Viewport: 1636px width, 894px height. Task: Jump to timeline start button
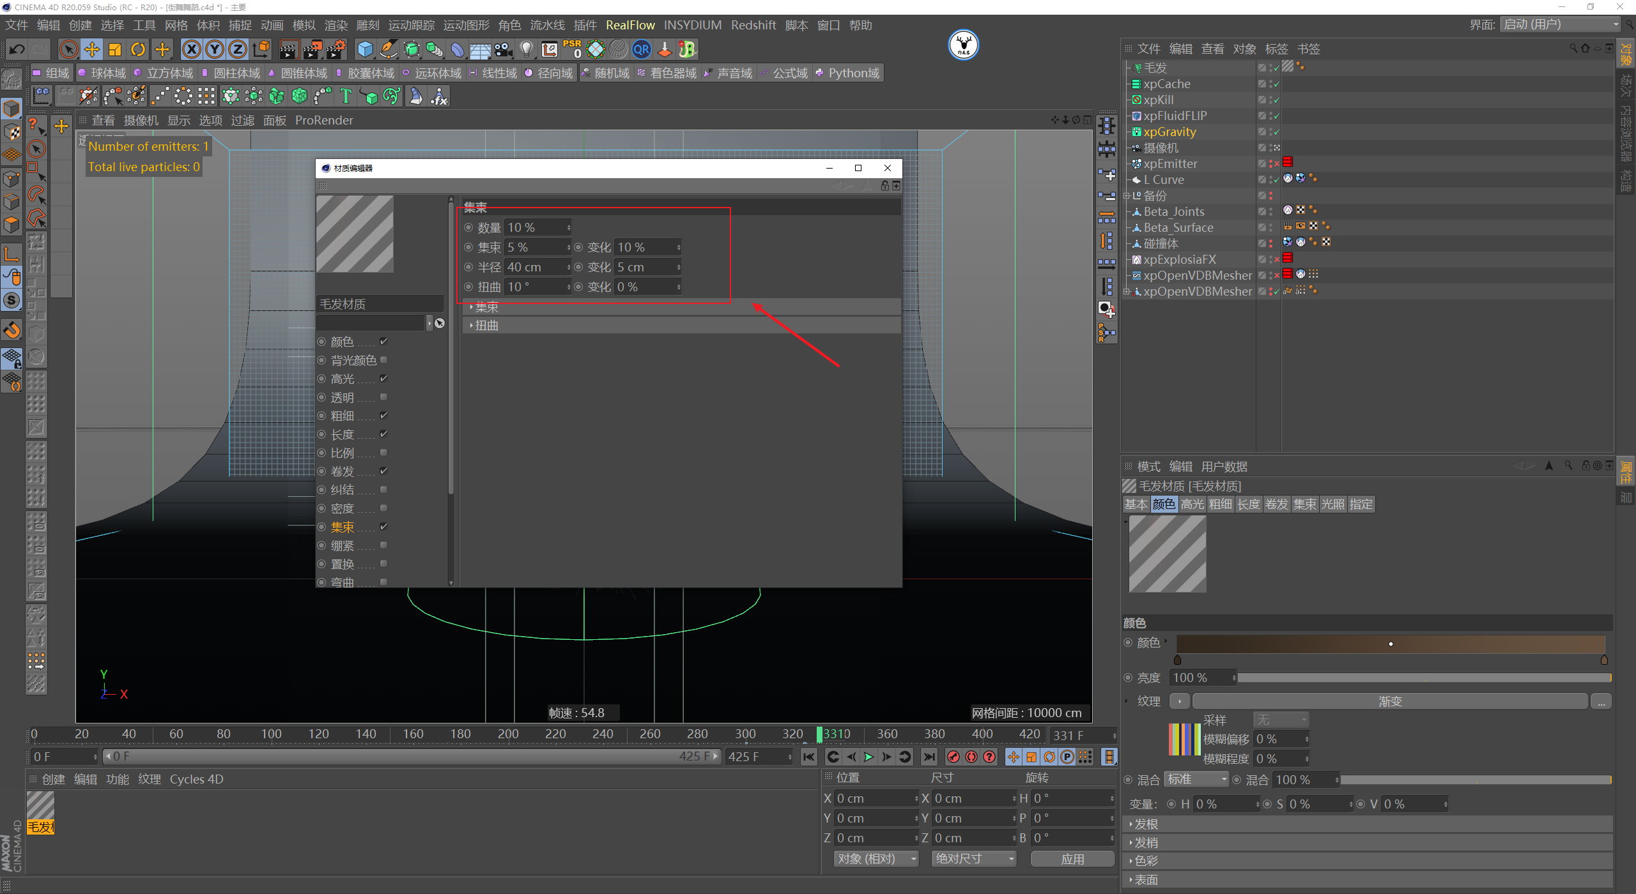pyautogui.click(x=809, y=757)
